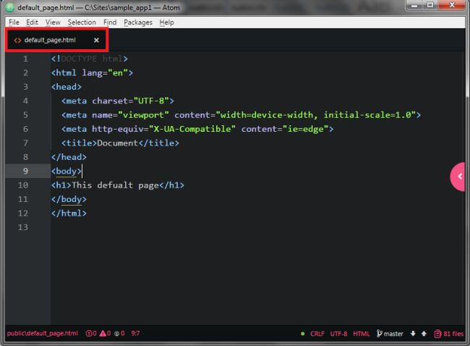
Task: Click the closing /body tag
Action: point(69,199)
